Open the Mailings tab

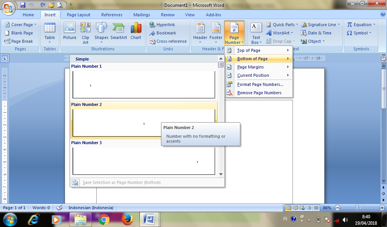(142, 15)
